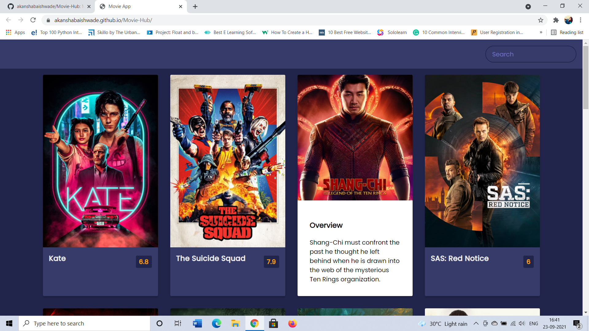Expand hidden system tray icons

pos(476,323)
